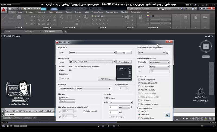The height and width of the screenshot is (132, 217).
Task: Switch to the Insert ribbon tab
Action: [20, 12]
